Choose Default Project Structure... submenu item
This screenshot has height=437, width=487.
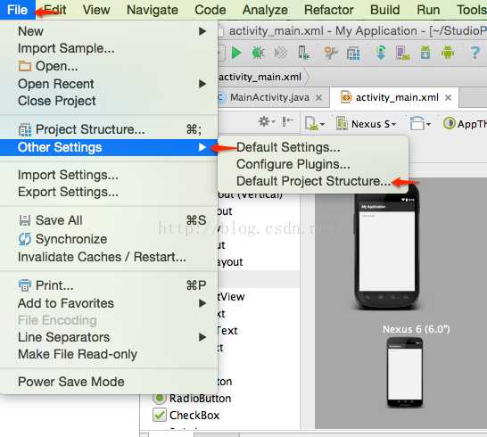click(313, 181)
